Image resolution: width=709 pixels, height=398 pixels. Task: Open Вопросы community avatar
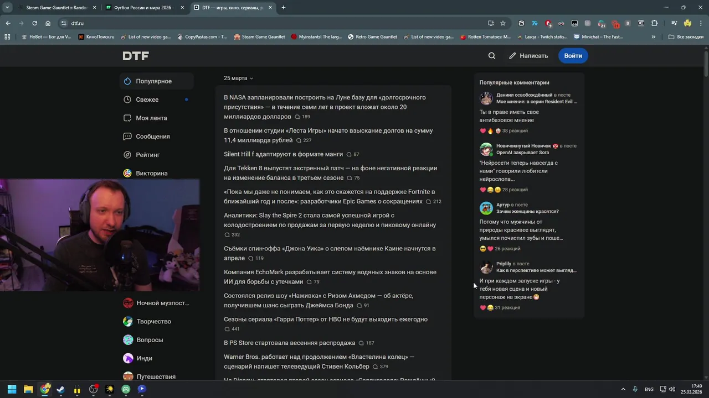point(128,339)
